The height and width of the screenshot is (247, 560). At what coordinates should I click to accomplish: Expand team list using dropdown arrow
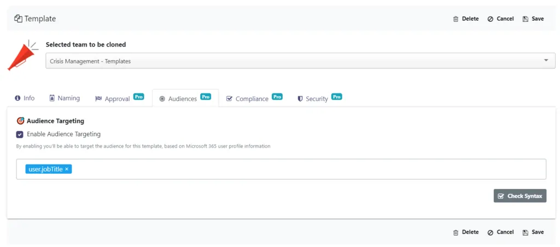pos(546,61)
